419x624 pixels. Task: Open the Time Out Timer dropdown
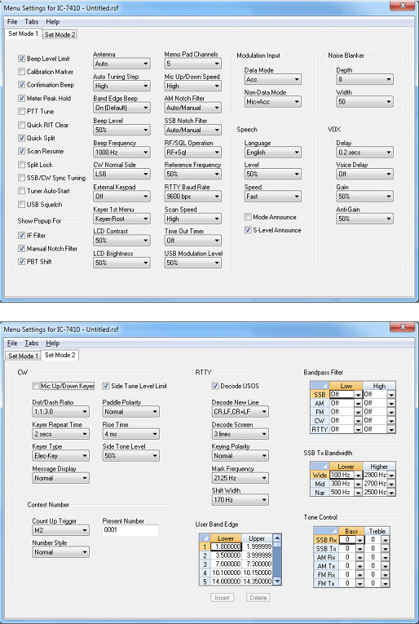pos(193,241)
